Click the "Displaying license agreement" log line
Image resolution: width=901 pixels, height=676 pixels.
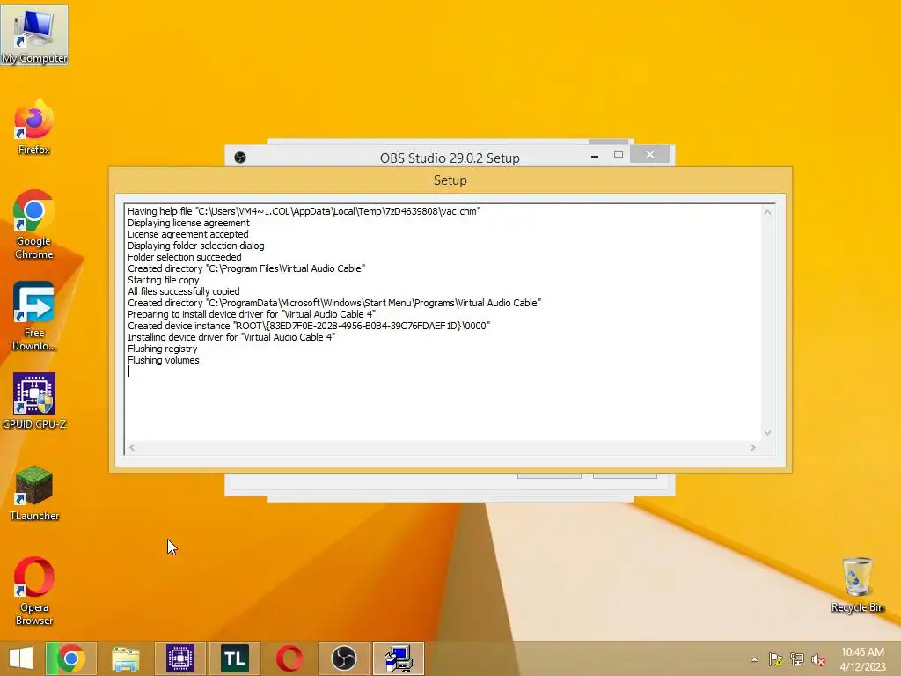(x=188, y=223)
